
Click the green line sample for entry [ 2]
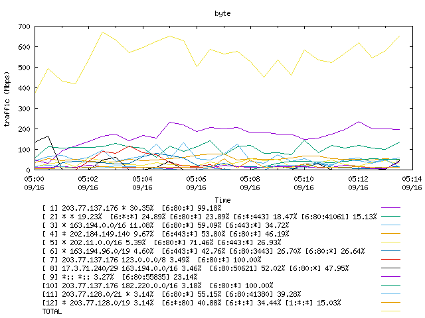coord(390,217)
